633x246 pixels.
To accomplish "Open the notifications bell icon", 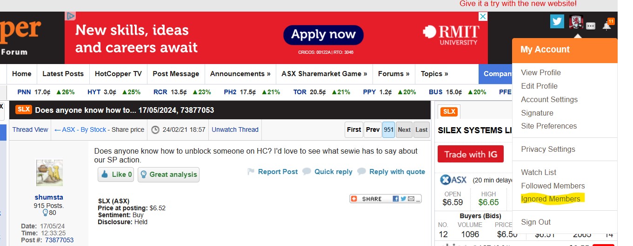I will click(x=607, y=26).
